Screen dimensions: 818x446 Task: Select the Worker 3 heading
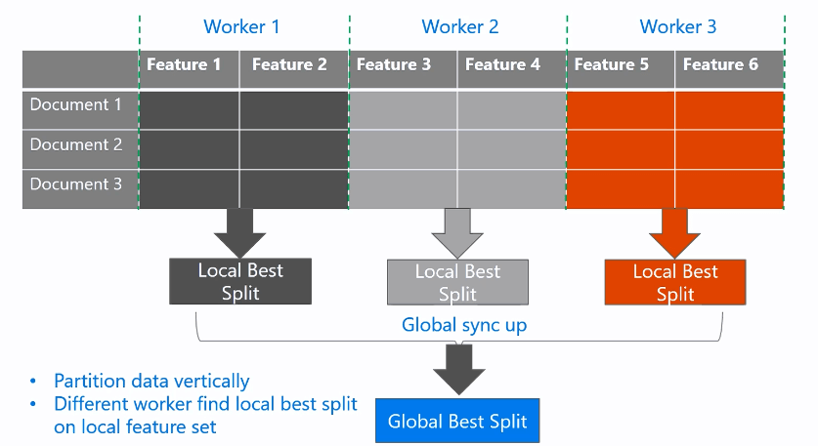[x=678, y=26]
